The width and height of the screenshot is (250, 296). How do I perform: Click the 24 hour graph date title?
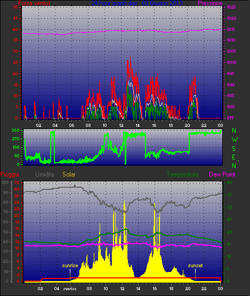pyautogui.click(x=137, y=3)
